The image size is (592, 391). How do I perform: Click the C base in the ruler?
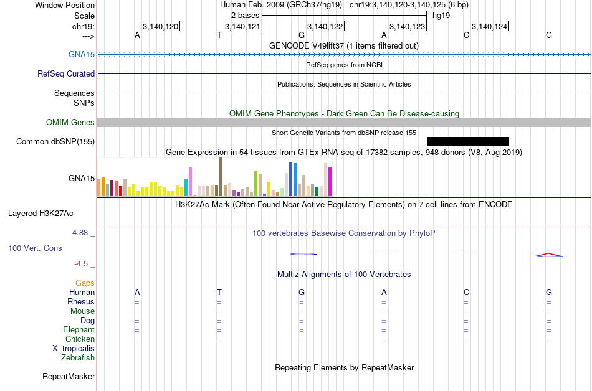tap(467, 35)
